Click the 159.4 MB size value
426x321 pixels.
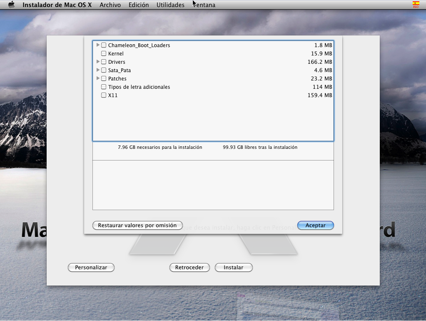320,95
